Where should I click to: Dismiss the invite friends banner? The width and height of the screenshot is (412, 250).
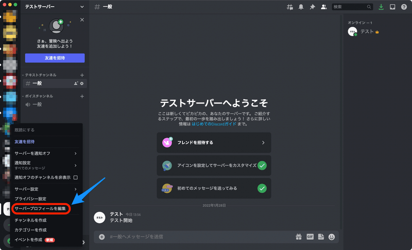82,20
